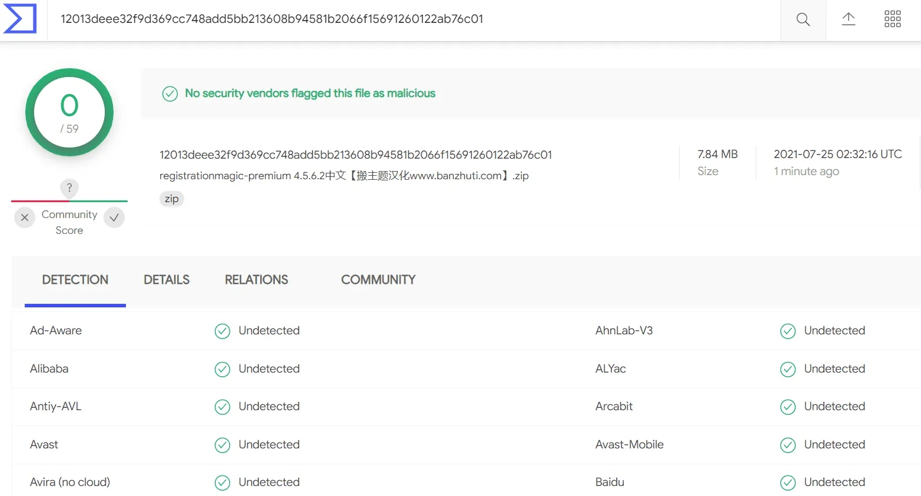Click the community score question mark icon

click(x=69, y=188)
